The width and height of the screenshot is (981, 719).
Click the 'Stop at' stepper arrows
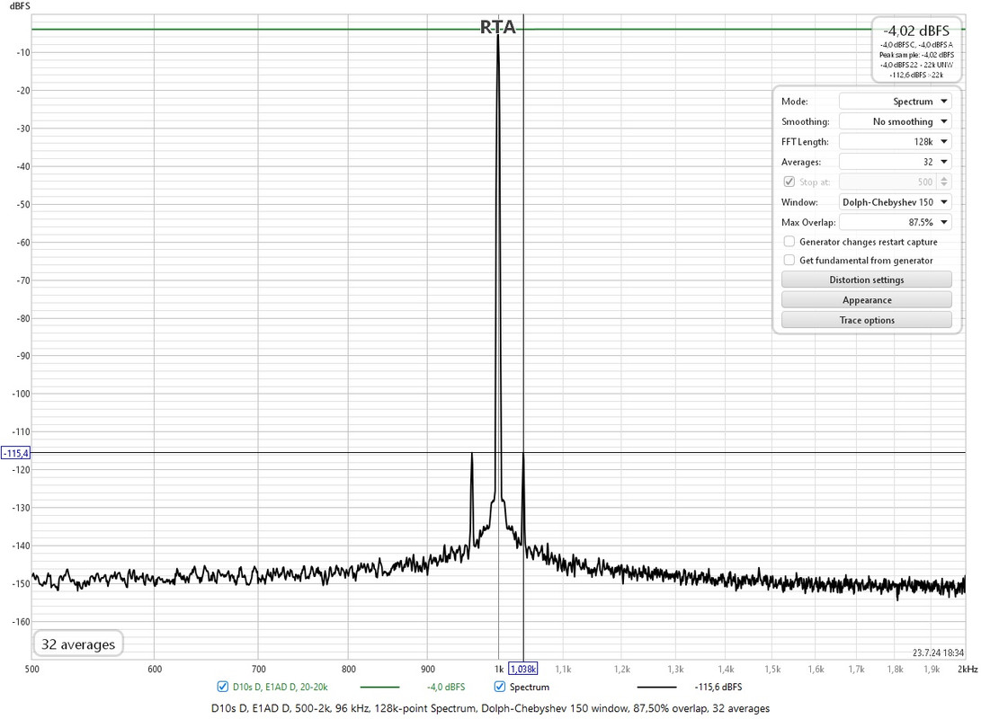tap(944, 182)
